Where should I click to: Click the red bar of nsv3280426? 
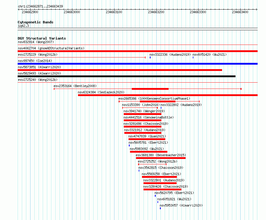pos(162,189)
